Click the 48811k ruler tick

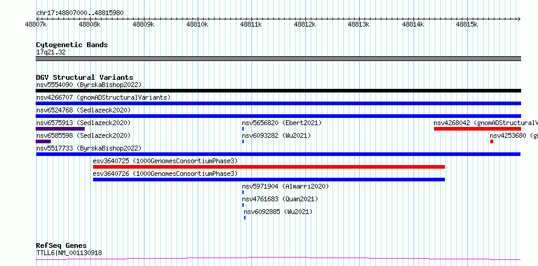point(251,24)
